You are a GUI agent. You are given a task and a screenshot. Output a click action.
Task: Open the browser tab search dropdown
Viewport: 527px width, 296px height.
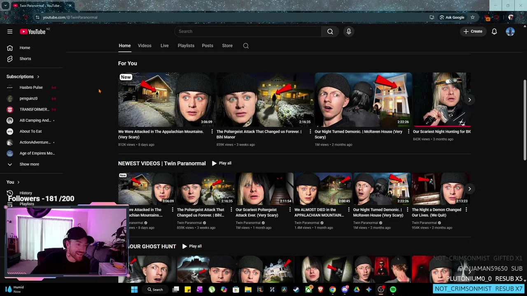tap(6, 6)
